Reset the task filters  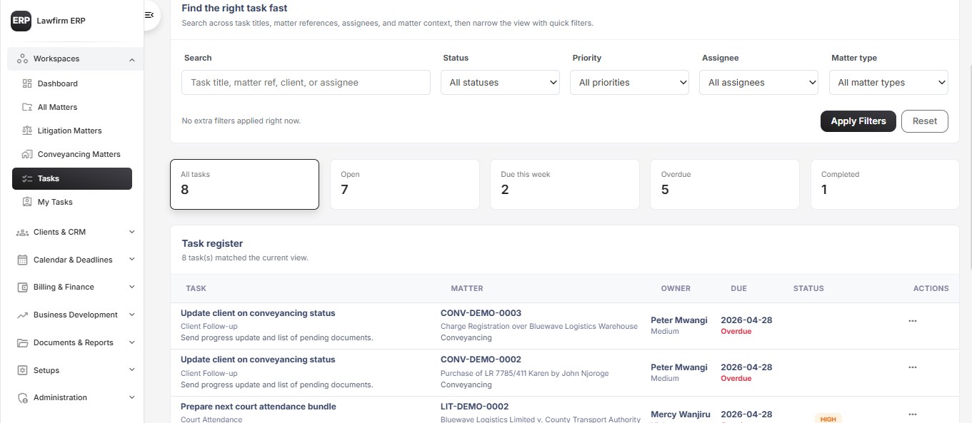(924, 121)
